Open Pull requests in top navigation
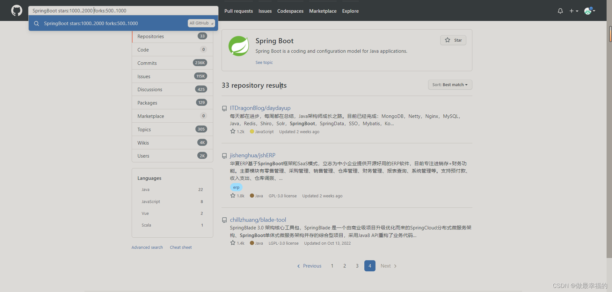 [x=238, y=11]
